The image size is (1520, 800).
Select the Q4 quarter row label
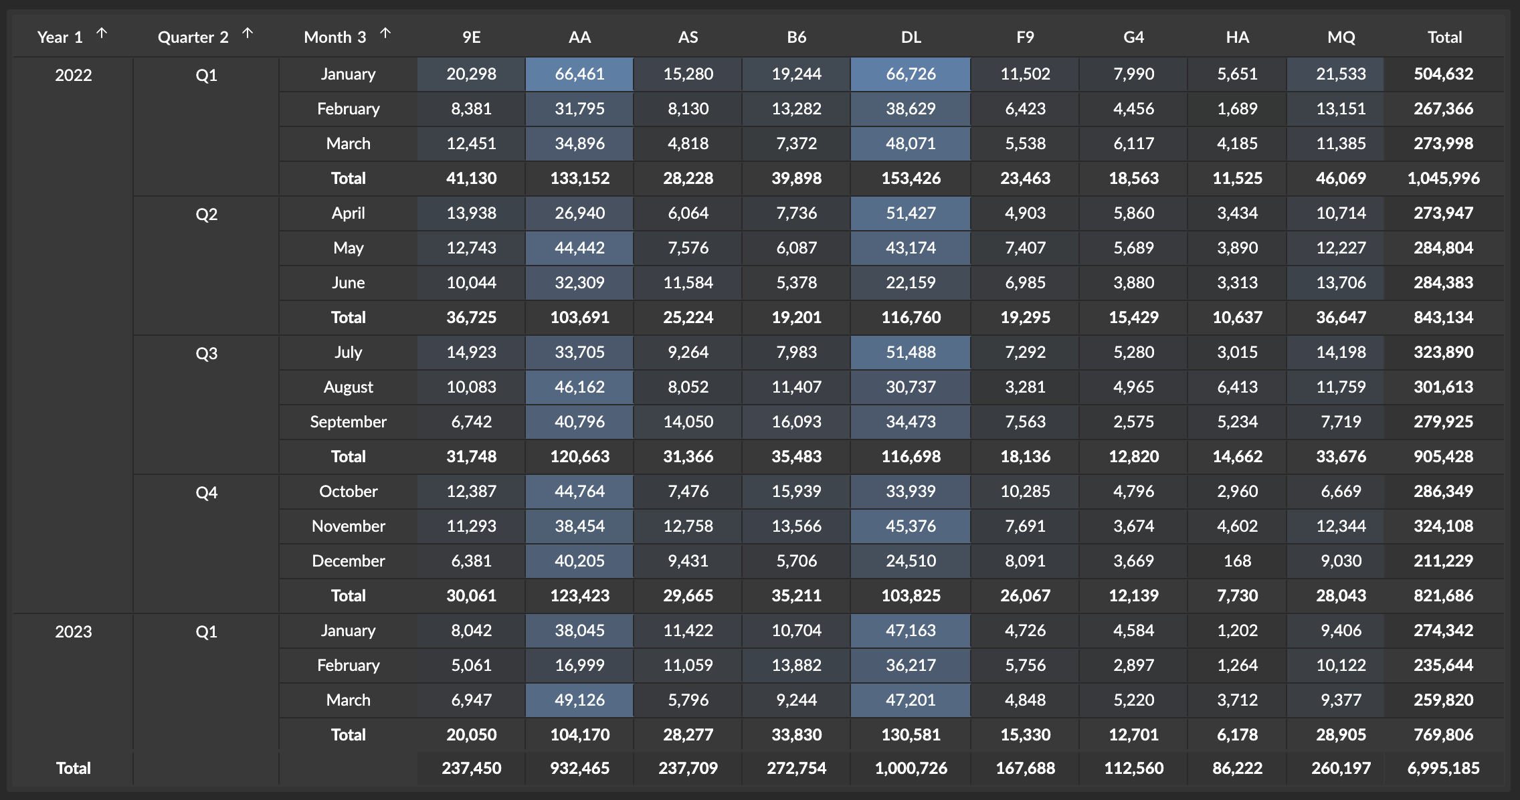click(x=206, y=492)
